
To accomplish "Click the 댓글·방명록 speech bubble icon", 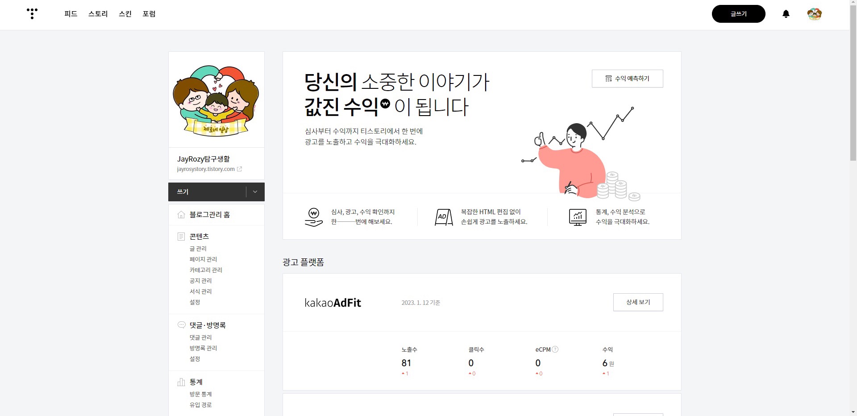I will 181,325.
